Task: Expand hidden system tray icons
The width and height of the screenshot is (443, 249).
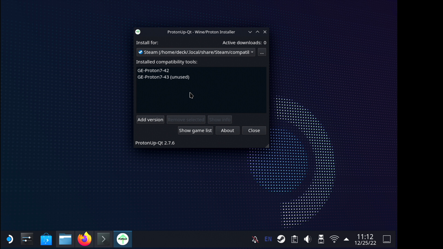Action: [x=346, y=239]
